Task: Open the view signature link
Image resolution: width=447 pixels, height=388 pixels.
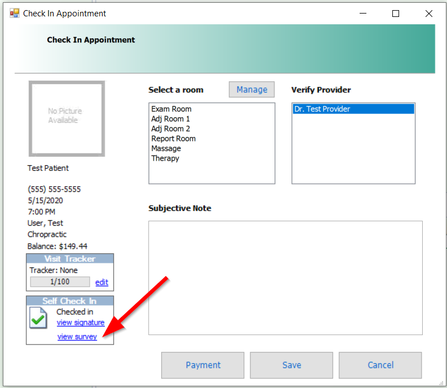Action: [81, 323]
